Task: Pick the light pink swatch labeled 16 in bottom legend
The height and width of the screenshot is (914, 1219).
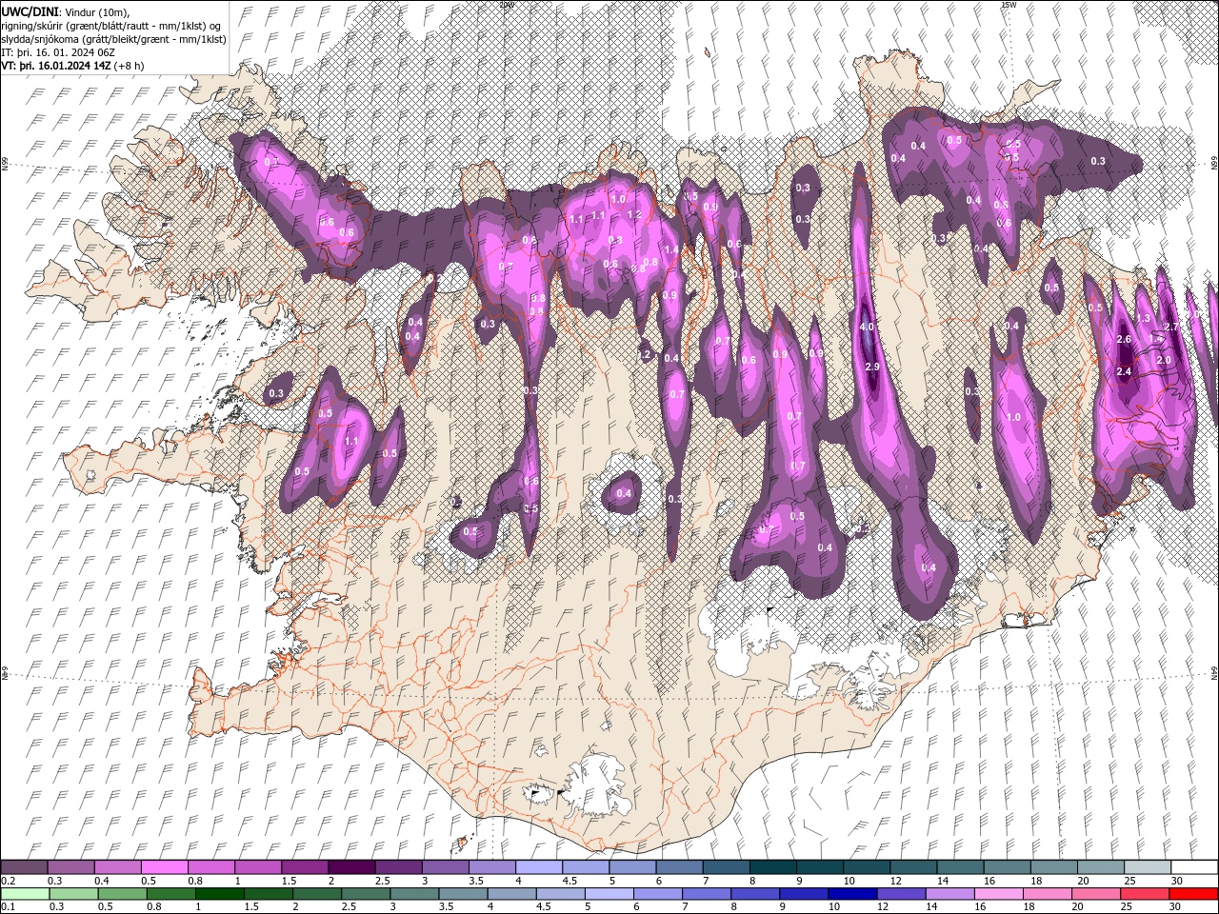Action: click(998, 894)
